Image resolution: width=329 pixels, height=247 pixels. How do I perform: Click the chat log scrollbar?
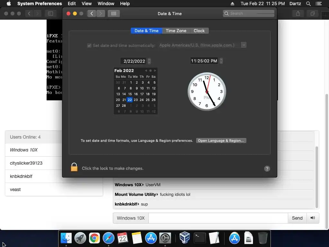tap(316, 177)
